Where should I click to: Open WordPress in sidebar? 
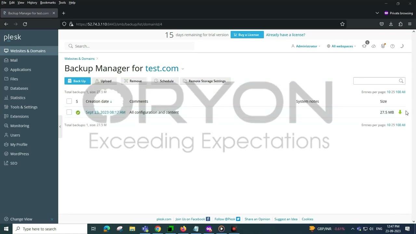(19, 154)
